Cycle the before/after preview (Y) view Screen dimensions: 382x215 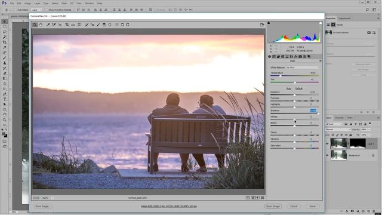(x=248, y=198)
